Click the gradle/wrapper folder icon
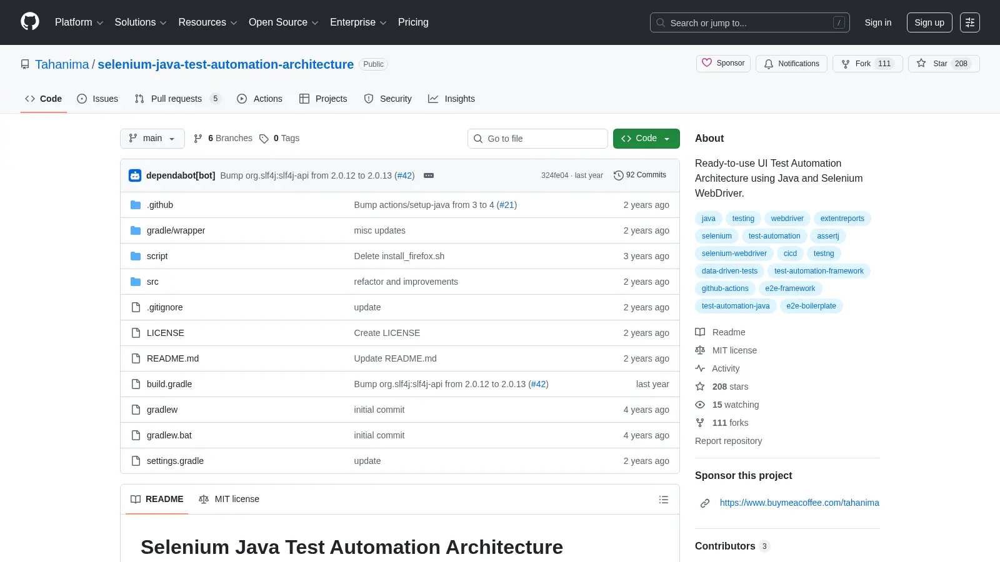Screen dimensions: 1000x562 click(x=136, y=230)
